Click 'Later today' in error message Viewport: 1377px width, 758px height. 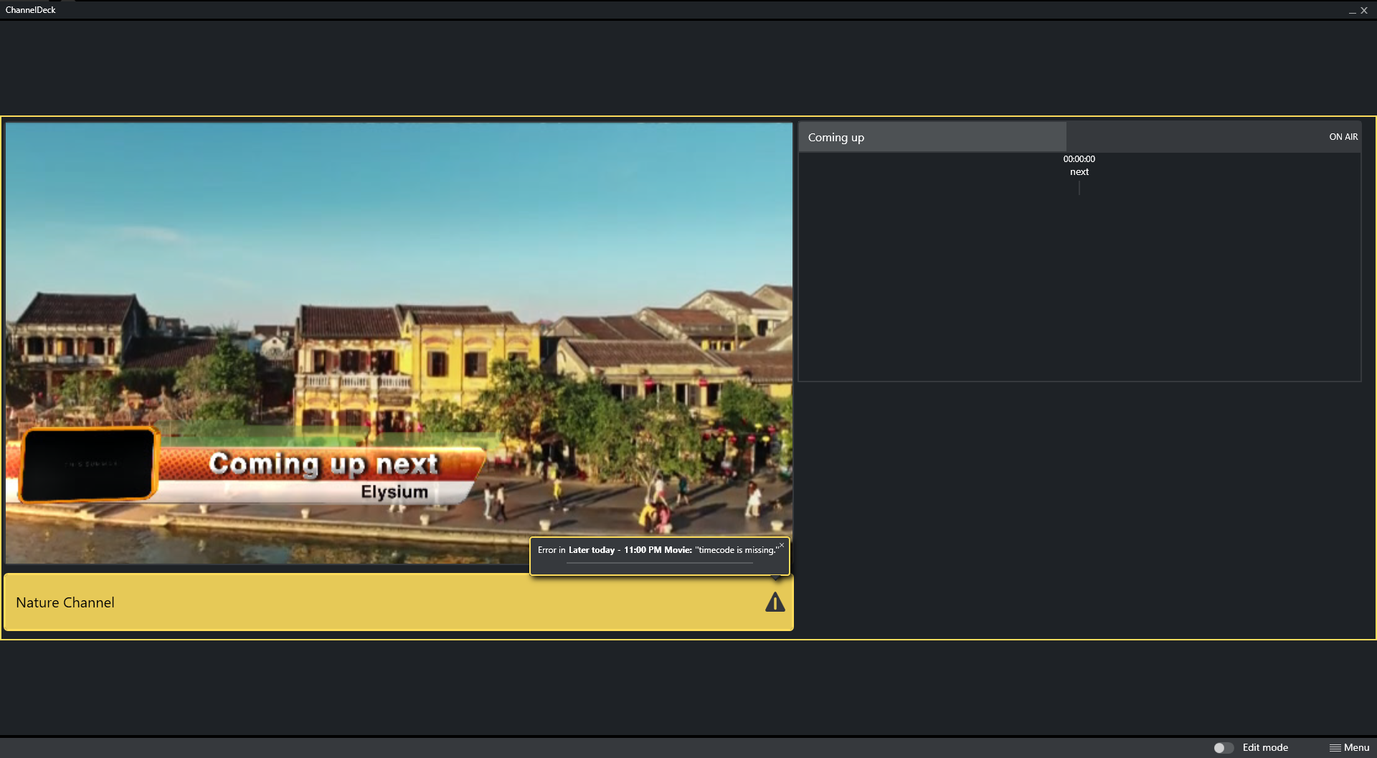(591, 550)
